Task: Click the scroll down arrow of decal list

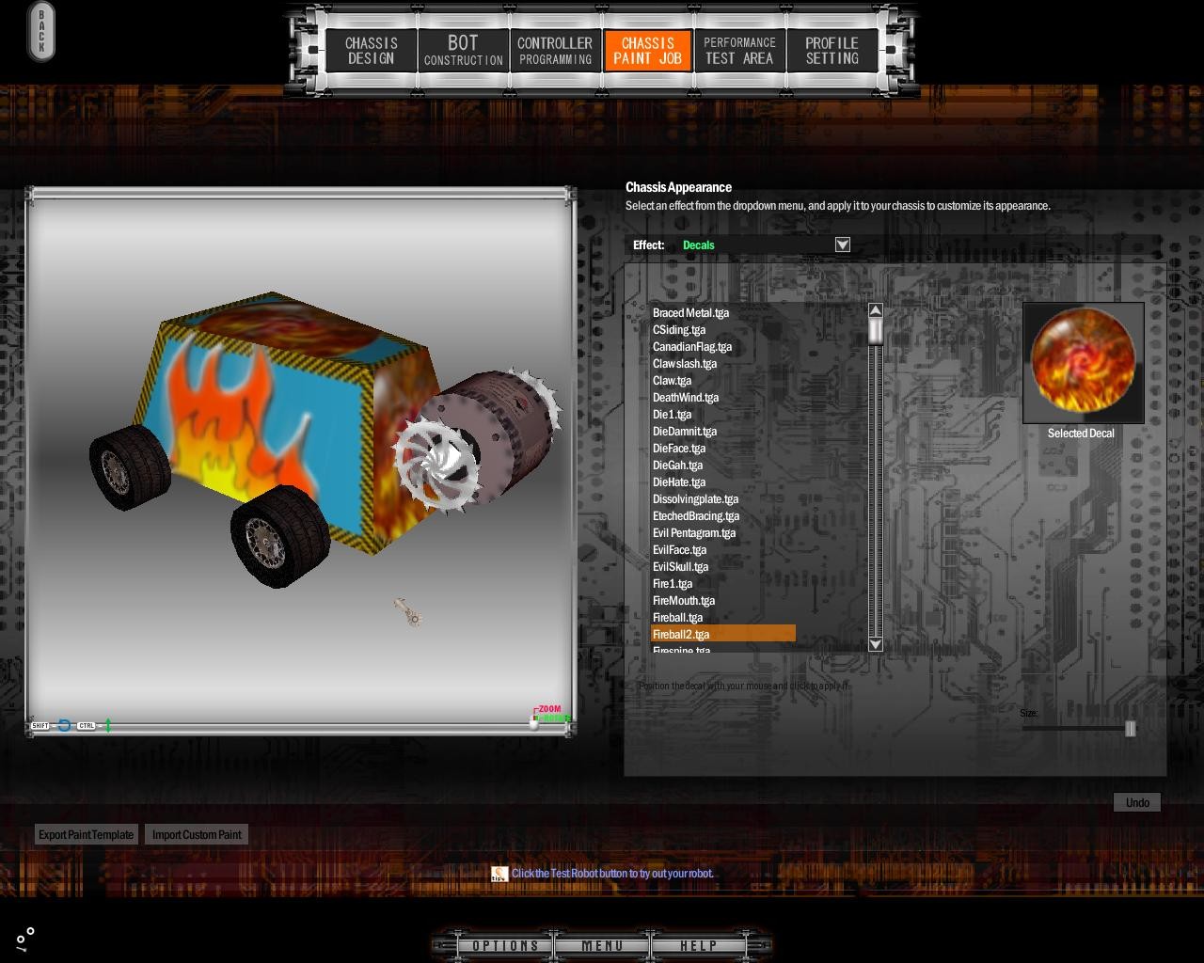Action: (x=876, y=644)
